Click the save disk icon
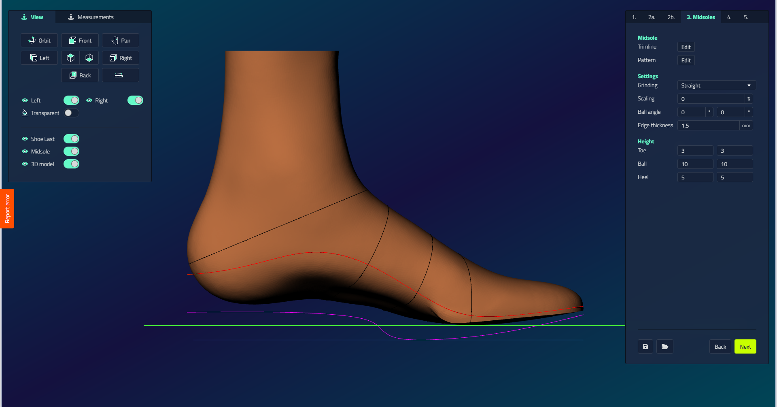This screenshot has height=407, width=777. 645,347
